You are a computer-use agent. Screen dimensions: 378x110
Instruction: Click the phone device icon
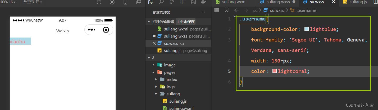[125, 2]
